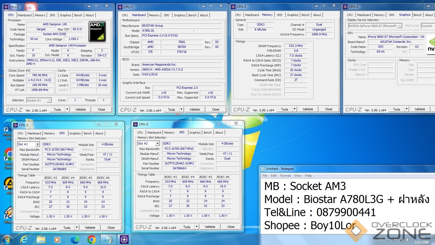Viewport: 435px width, 245px height.
Task: Launch Internet Explorer from the taskbar
Action: tap(24, 240)
